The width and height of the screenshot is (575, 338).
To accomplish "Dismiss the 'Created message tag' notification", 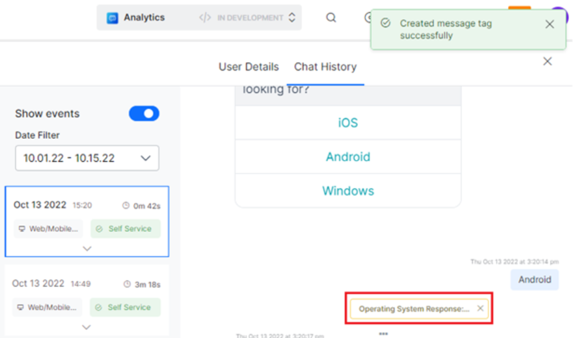I will [550, 24].
